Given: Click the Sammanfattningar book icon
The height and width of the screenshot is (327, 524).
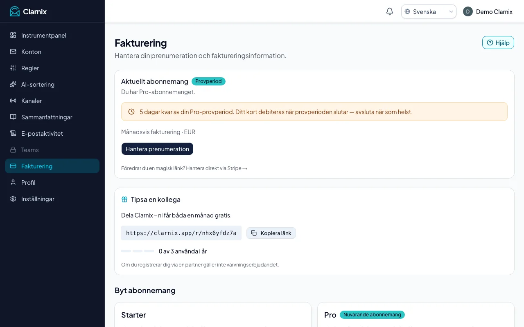Looking at the screenshot, I should click(13, 117).
